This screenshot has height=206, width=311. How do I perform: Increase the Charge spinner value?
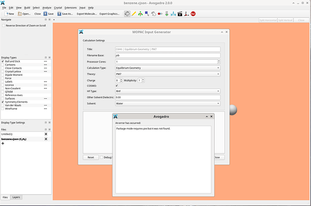click(x=121, y=79)
